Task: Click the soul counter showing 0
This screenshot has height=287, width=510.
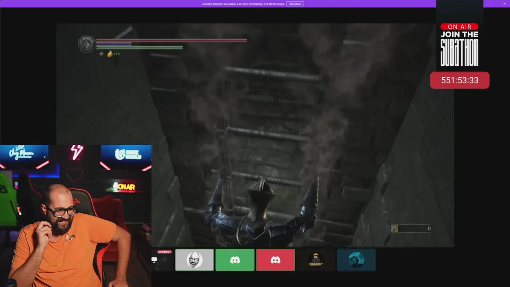Action: tap(410, 228)
